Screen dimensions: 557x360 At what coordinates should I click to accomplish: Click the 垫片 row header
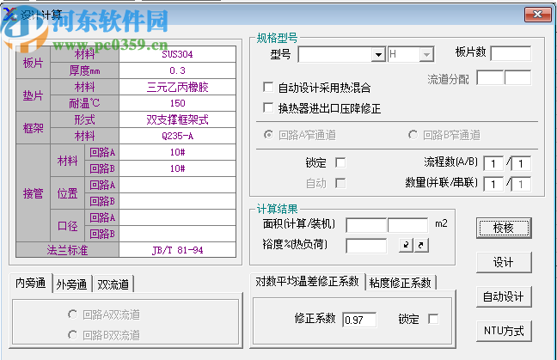(x=33, y=95)
